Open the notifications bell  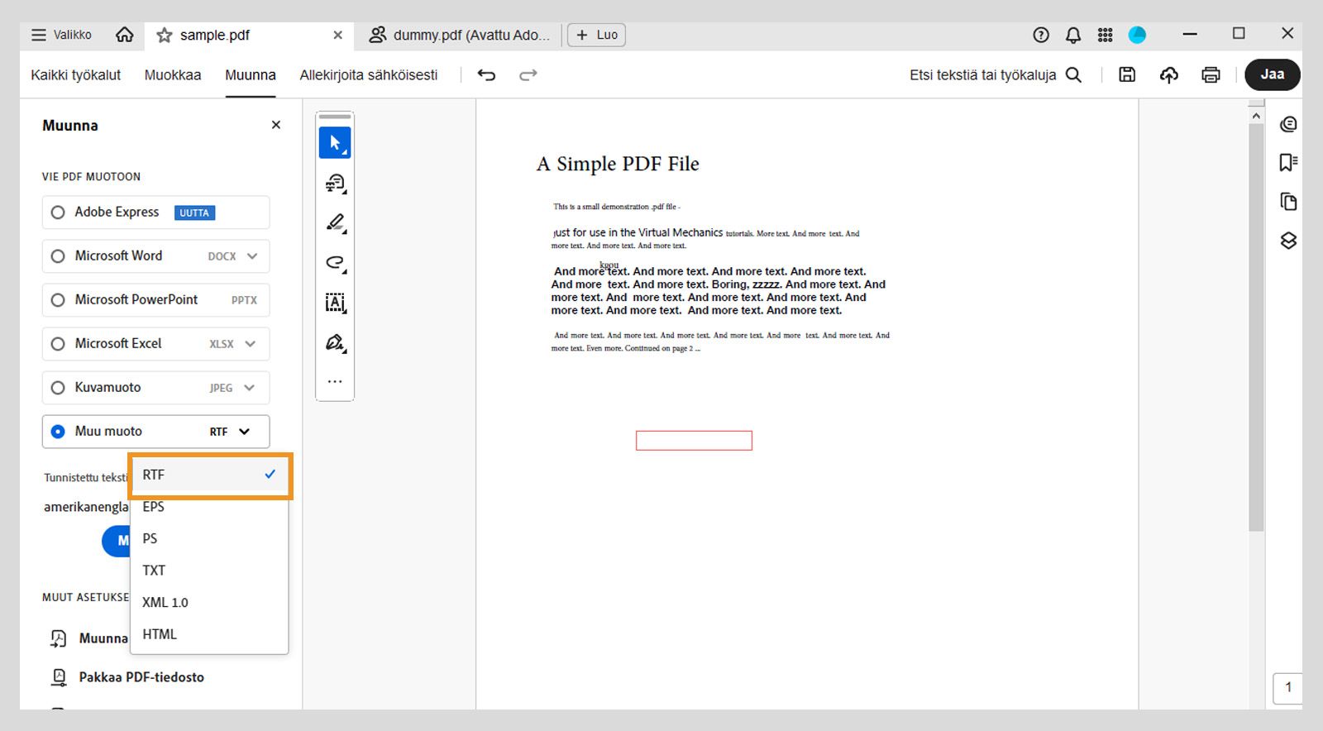(1073, 35)
